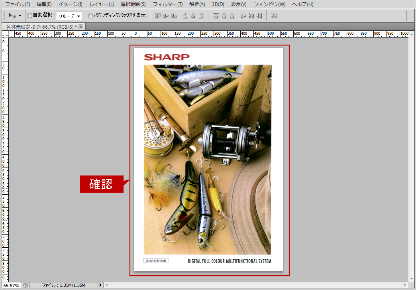Click Align left edges icon

pos(185,16)
